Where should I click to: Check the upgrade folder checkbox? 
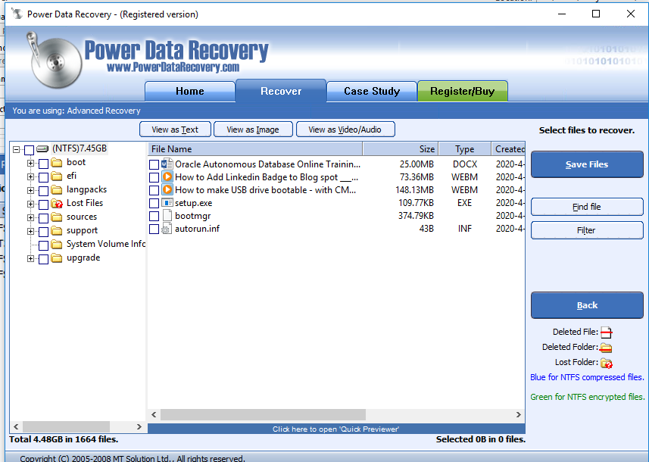pyautogui.click(x=43, y=259)
